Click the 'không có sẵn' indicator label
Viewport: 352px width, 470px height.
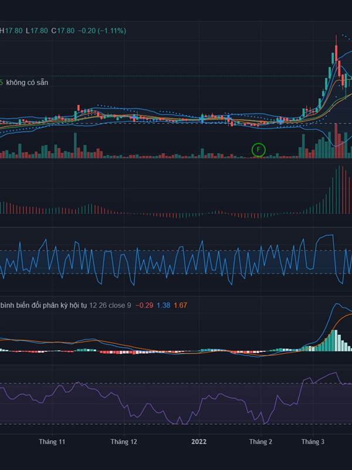pyautogui.click(x=27, y=82)
